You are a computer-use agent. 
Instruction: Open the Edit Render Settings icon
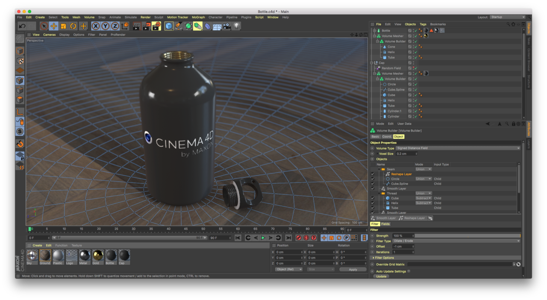[156, 26]
